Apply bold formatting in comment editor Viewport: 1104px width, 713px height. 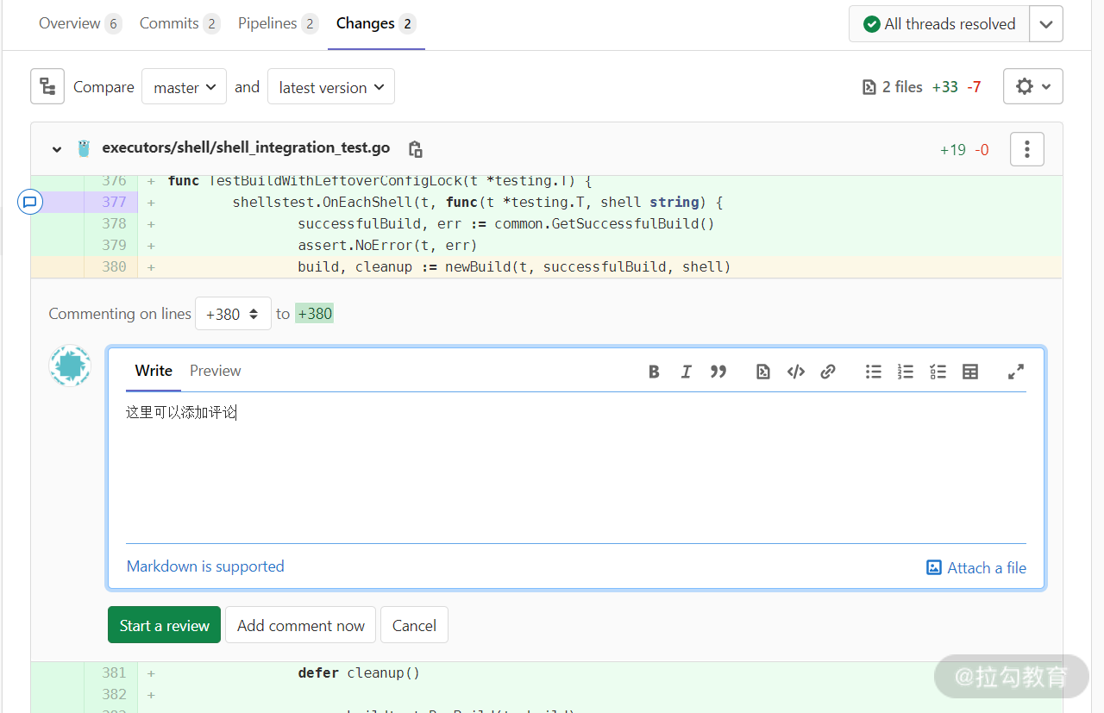click(654, 372)
